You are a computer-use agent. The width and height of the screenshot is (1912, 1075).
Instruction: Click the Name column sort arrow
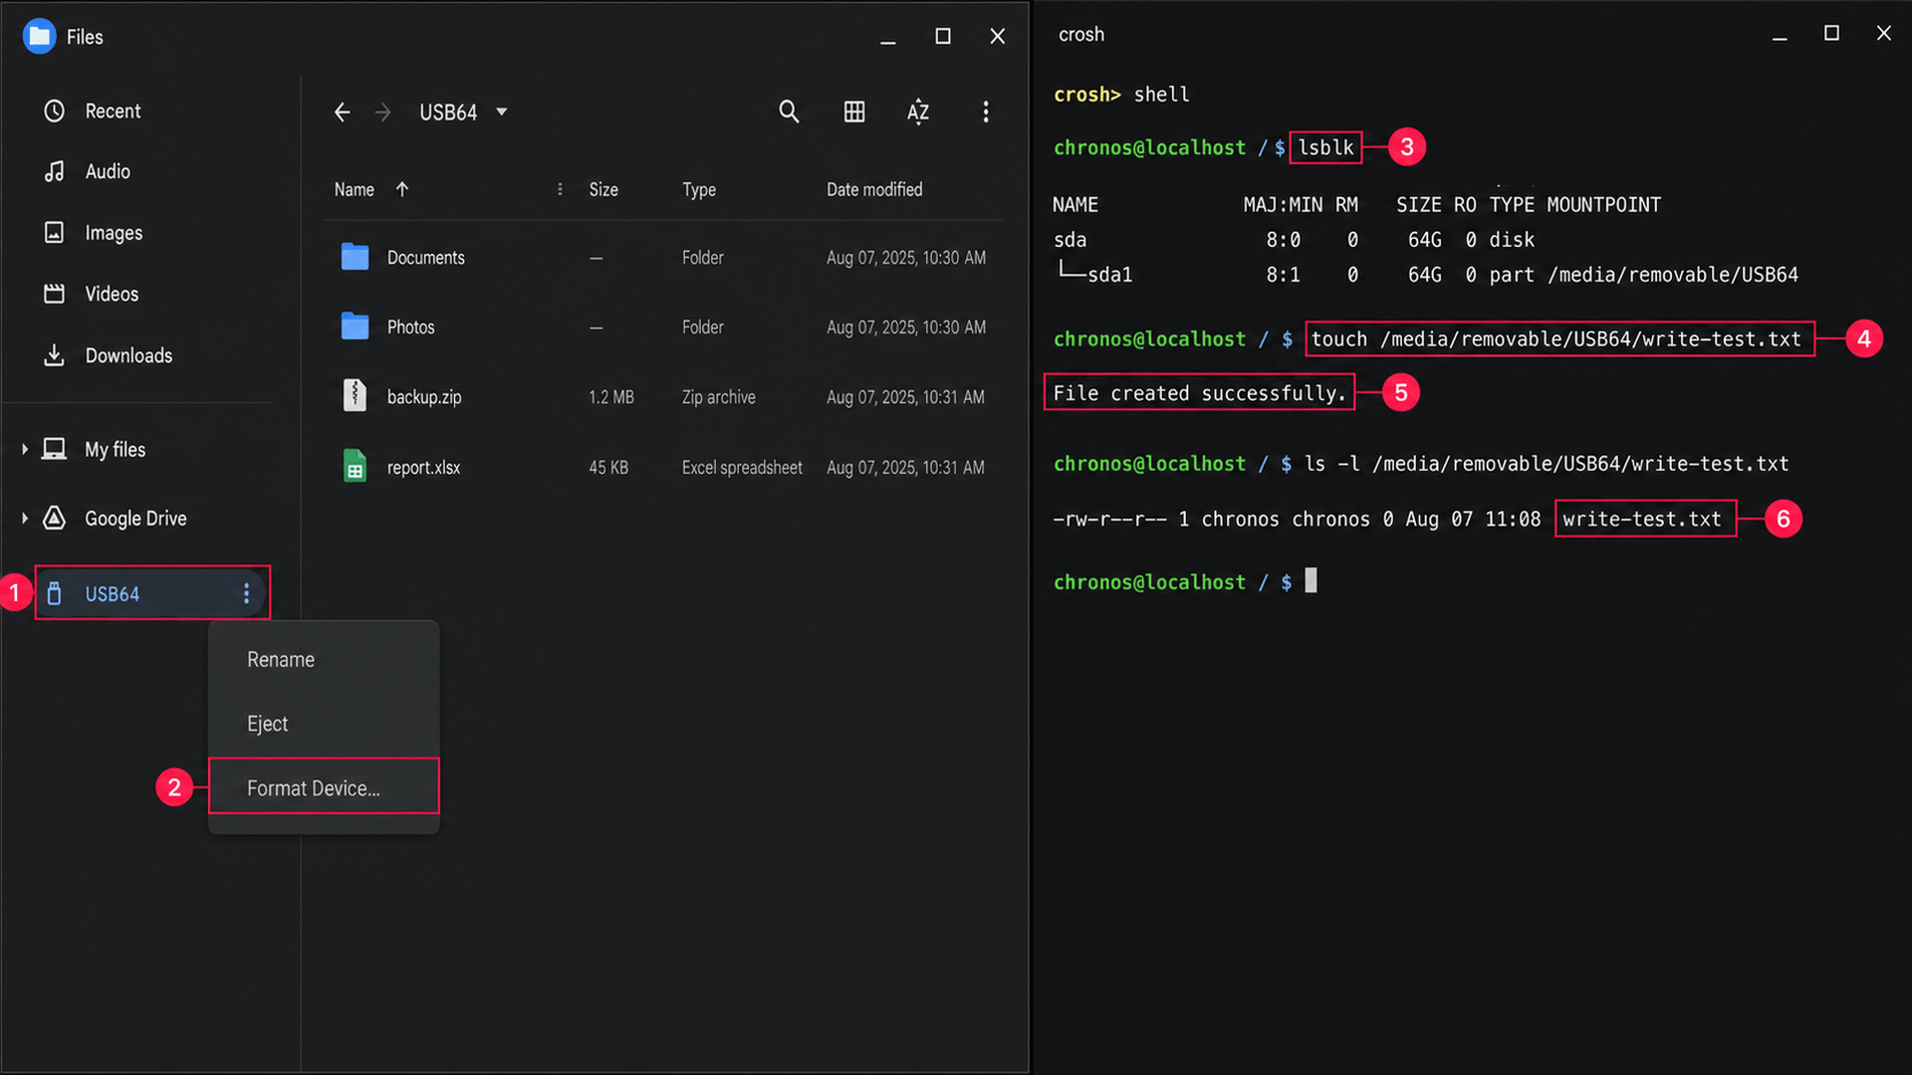pos(402,189)
